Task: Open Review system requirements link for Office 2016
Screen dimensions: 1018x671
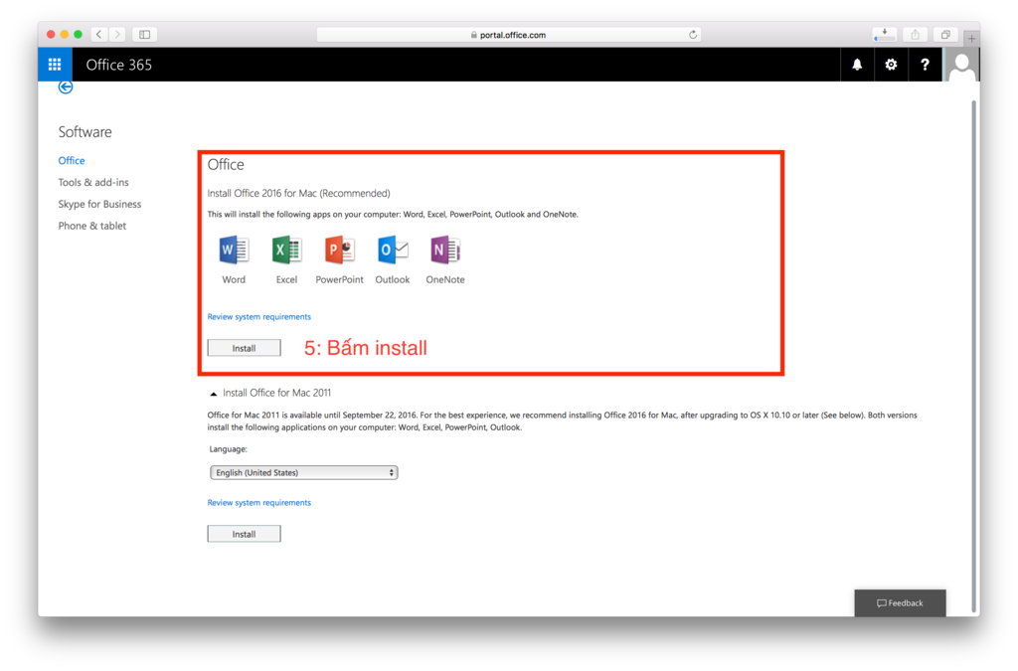Action: click(x=258, y=317)
